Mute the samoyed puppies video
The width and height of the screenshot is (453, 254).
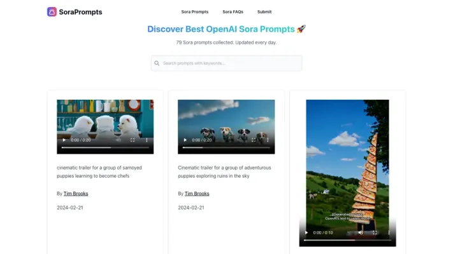pyautogui.click(x=118, y=140)
